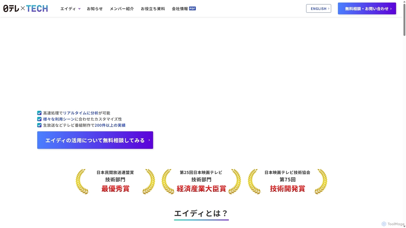Click the checkmark beside 200件以上の実績 line
Viewport: 406px width, 228px height.
[39, 125]
